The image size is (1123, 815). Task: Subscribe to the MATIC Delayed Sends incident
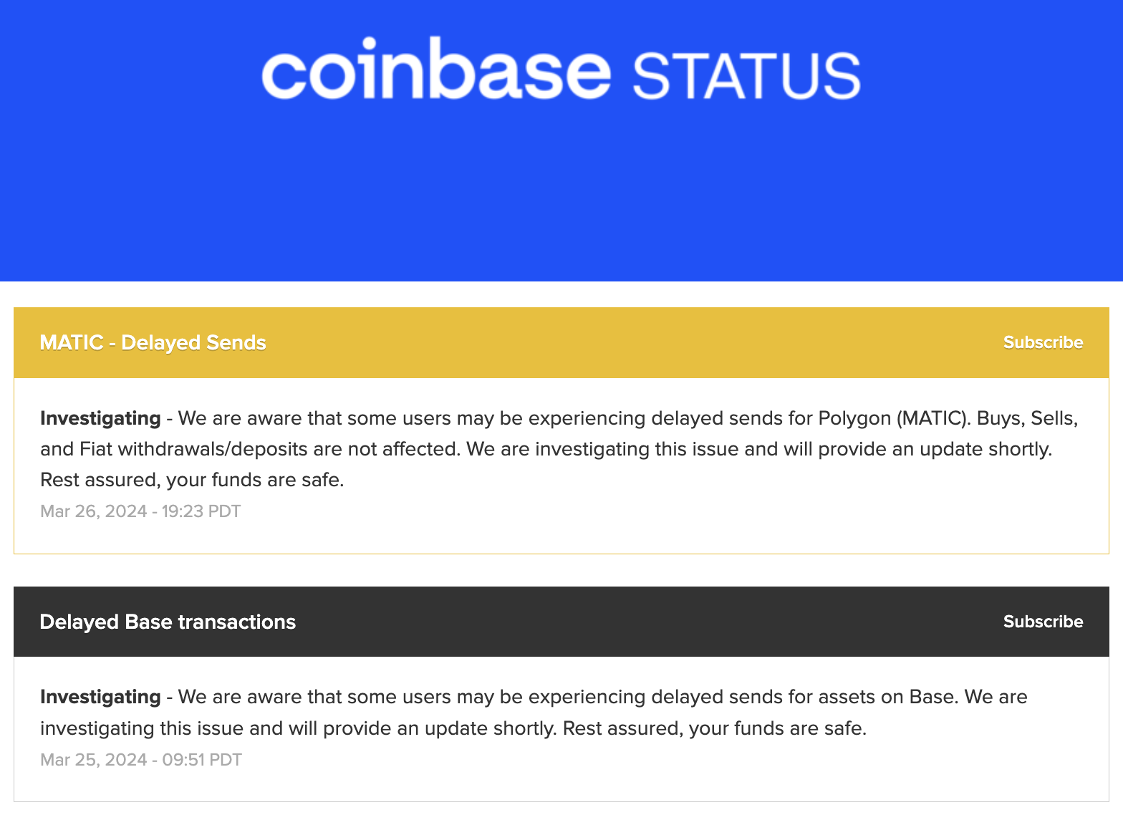(1042, 342)
